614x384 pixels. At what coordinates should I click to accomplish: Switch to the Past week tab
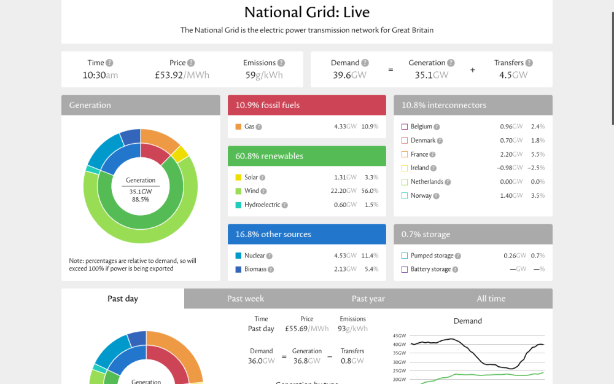tap(246, 299)
